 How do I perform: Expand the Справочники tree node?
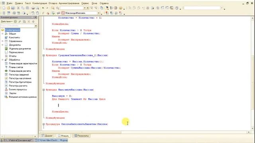[x=3, y=41]
